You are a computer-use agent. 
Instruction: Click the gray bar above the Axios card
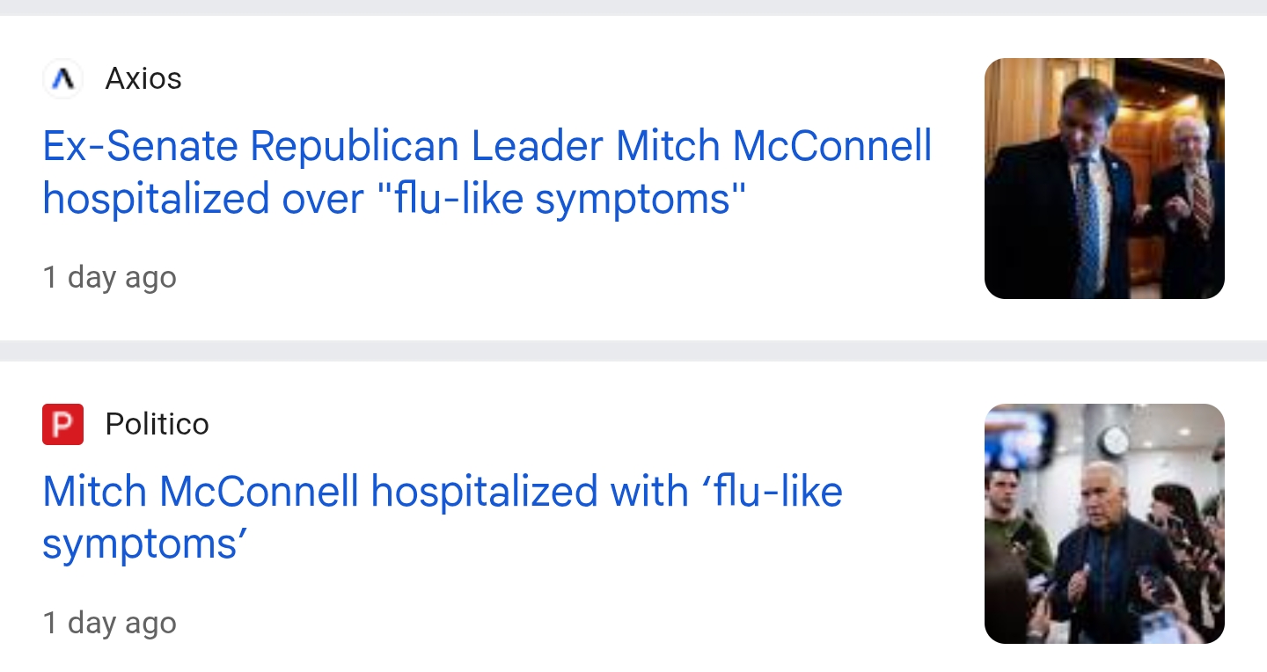(633, 7)
